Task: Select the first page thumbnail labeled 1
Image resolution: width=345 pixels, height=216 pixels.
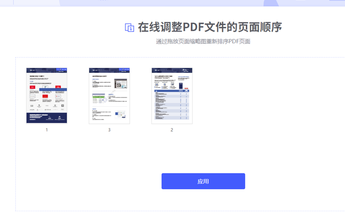Action: coord(47,95)
